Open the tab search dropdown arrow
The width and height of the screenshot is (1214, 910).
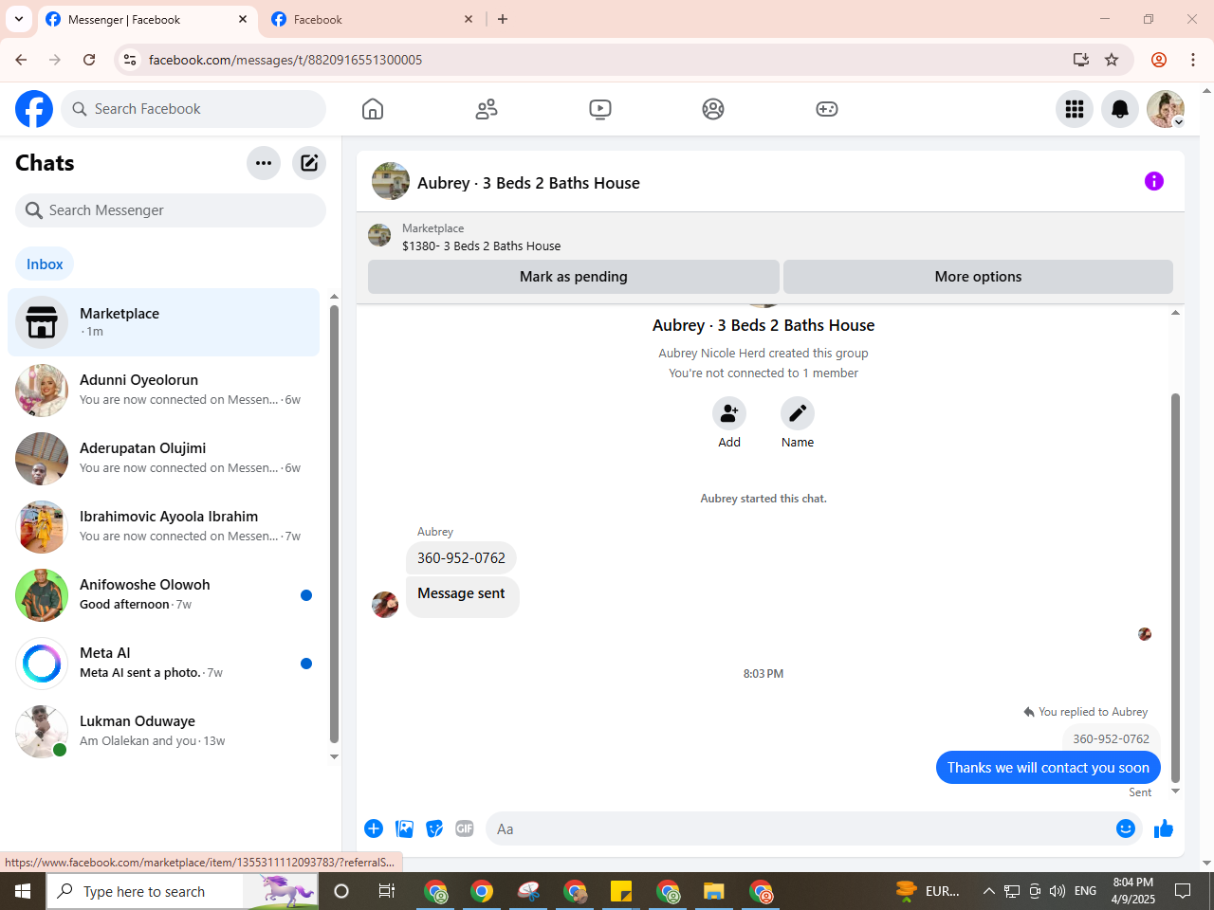pyautogui.click(x=18, y=19)
